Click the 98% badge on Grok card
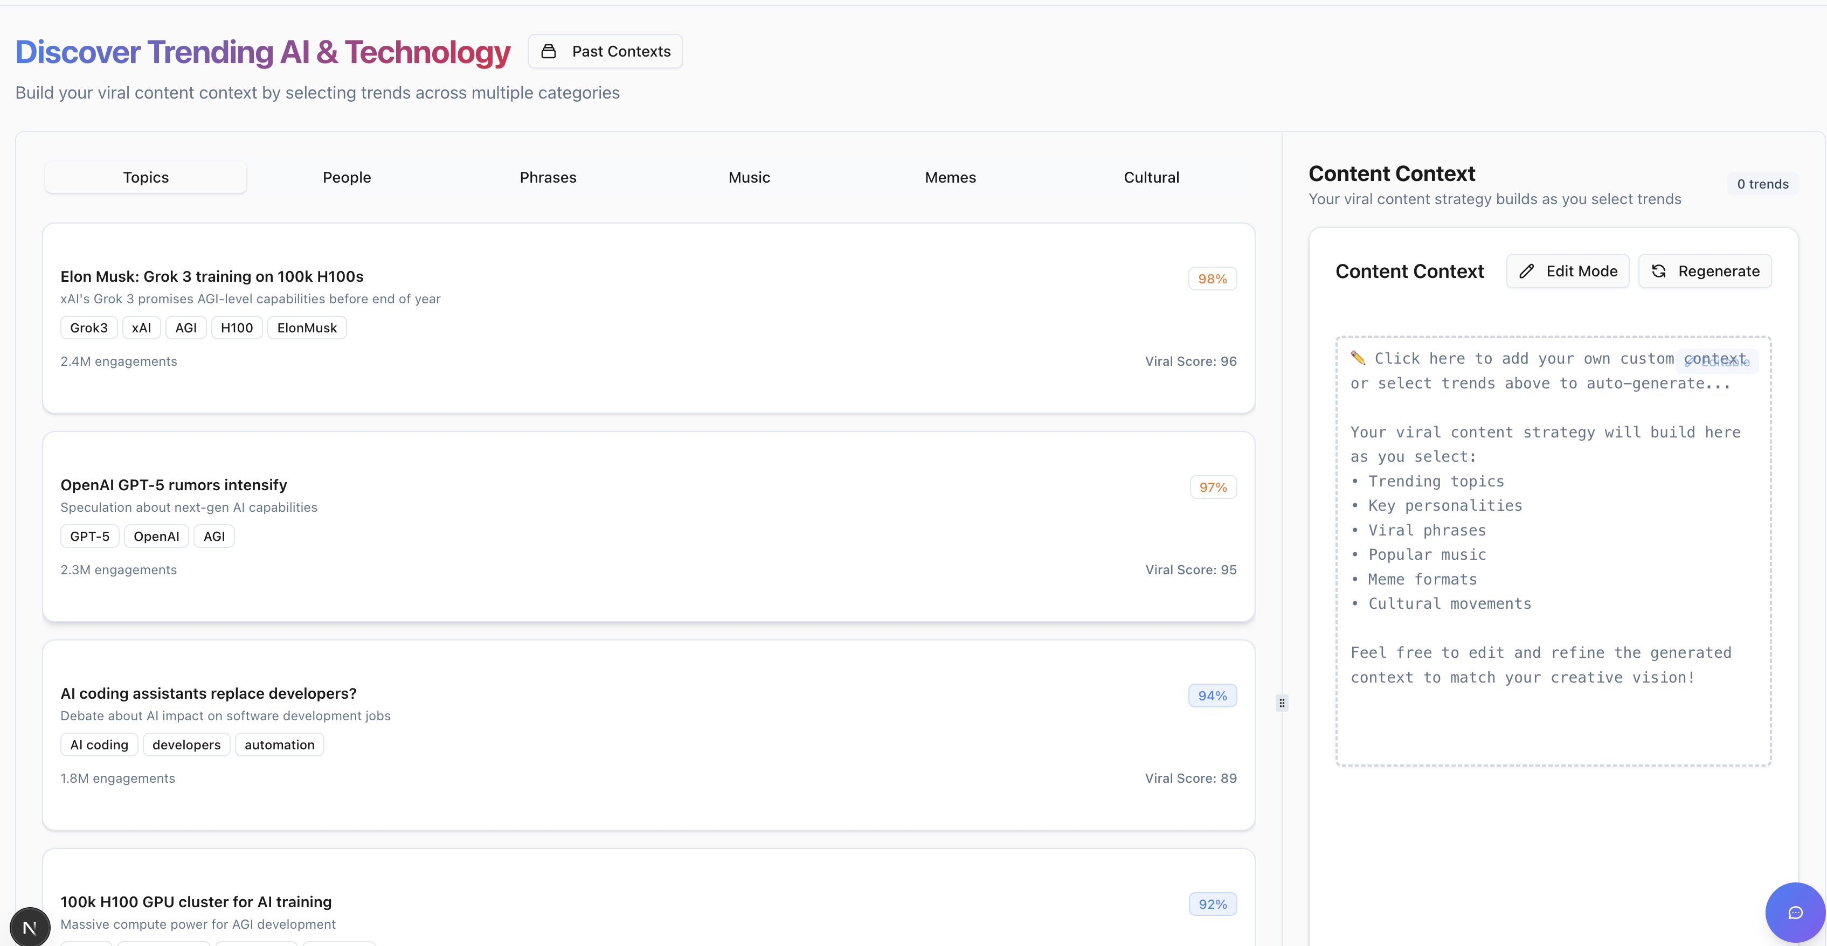The width and height of the screenshot is (1827, 946). [1212, 279]
